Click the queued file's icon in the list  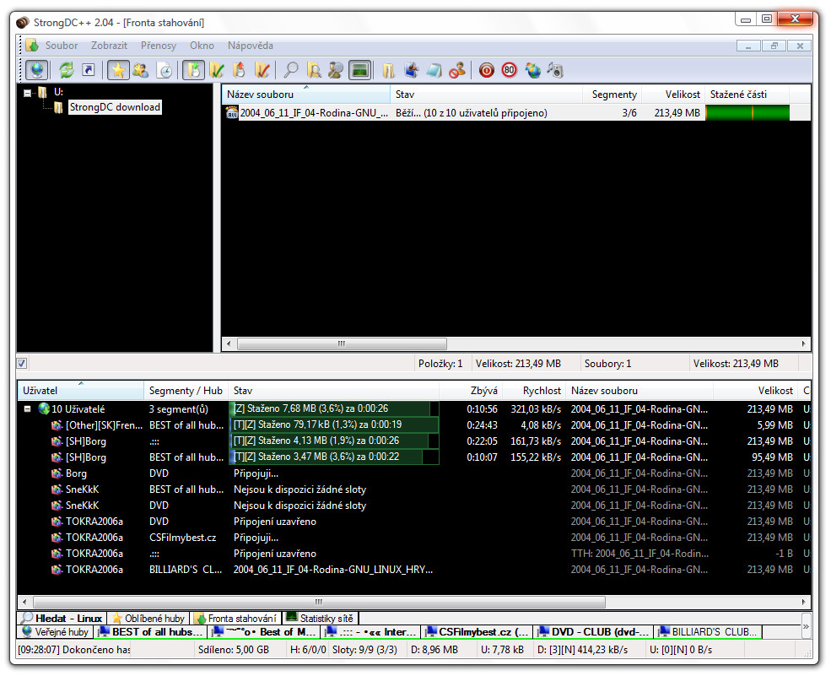232,112
